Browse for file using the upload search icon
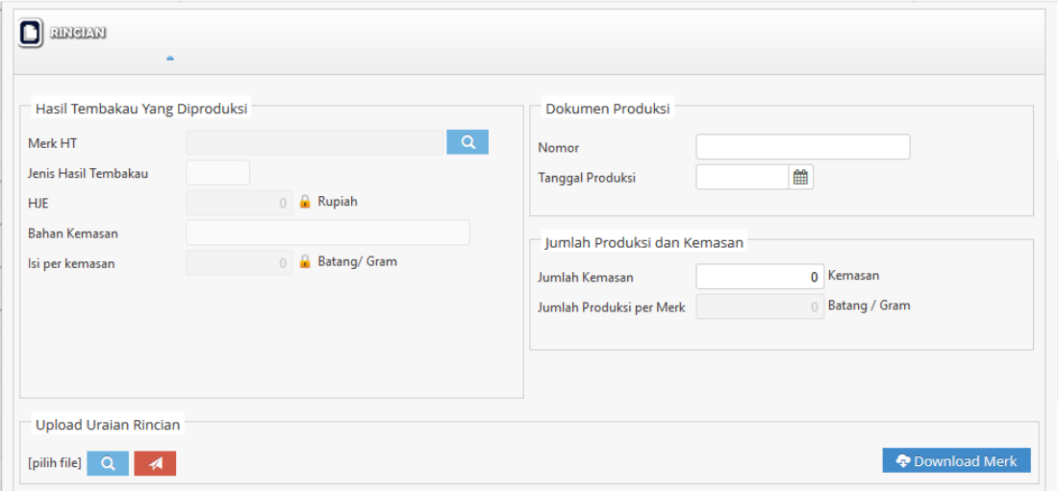Viewport: 1058px width, 491px height. pyautogui.click(x=108, y=464)
